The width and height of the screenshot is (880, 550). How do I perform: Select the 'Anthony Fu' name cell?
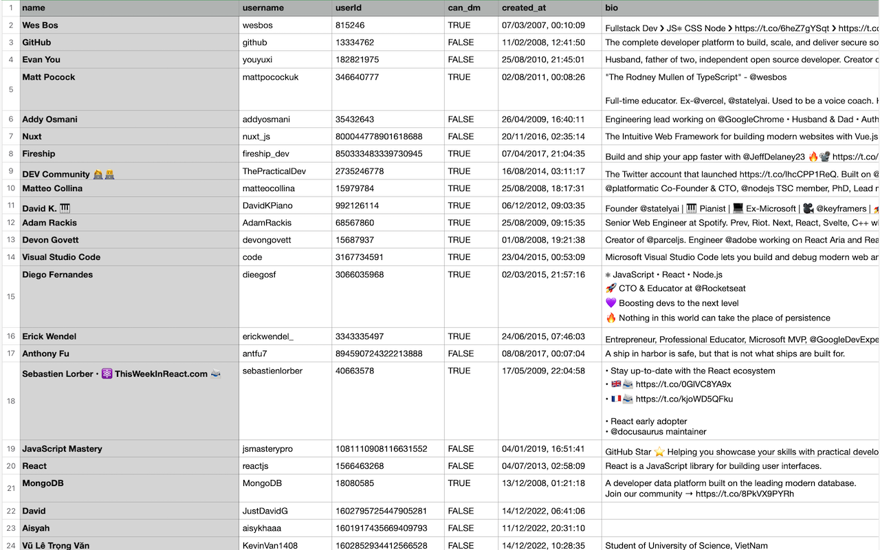[x=129, y=354]
